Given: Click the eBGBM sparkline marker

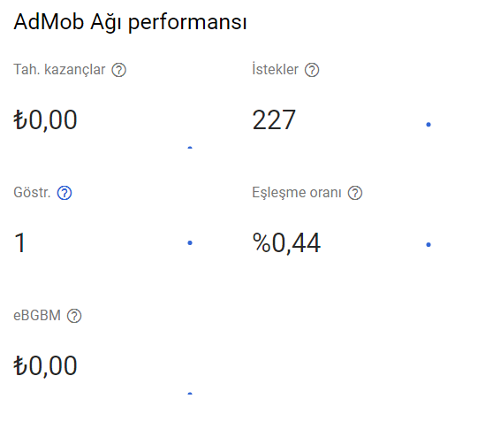Looking at the screenshot, I should (x=190, y=394).
